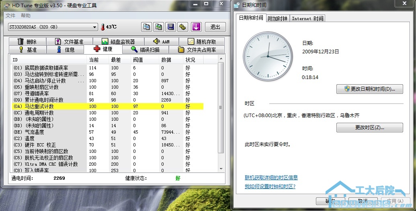Screen dimensions: 416x211
Task: Click the copy screenshot toolbar icon in HD Tune
Action: [159, 27]
